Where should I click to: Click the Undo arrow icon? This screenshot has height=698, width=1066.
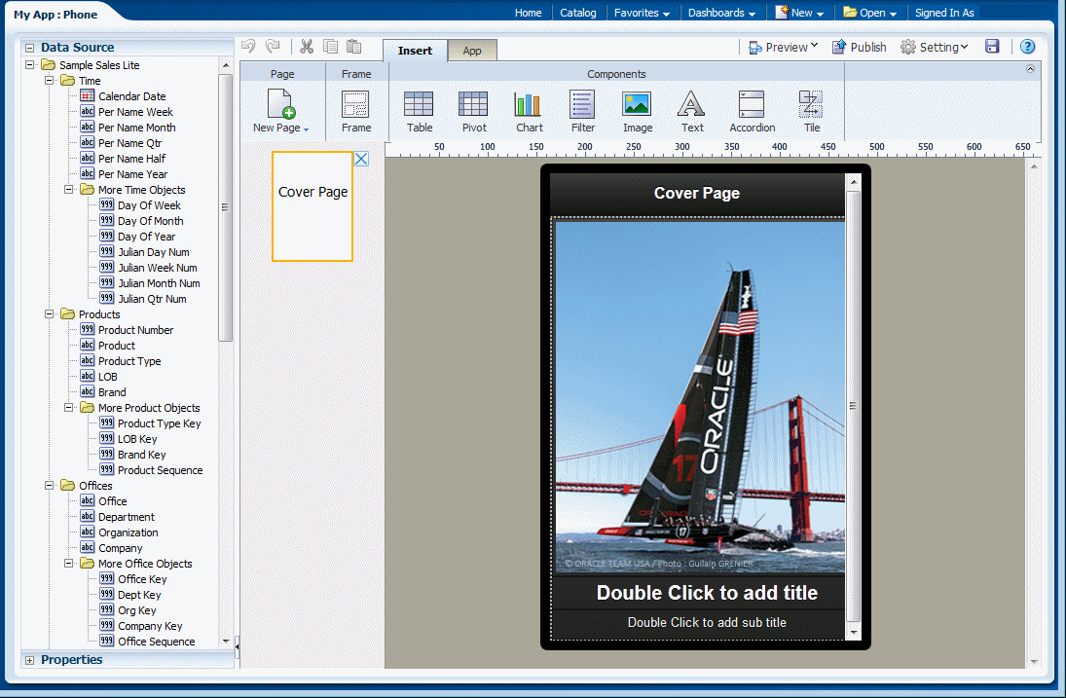pyautogui.click(x=249, y=46)
